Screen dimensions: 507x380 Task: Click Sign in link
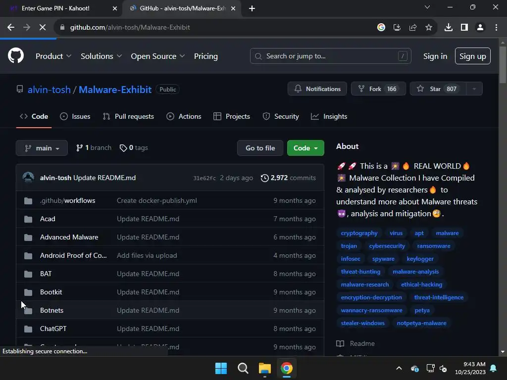435,56
